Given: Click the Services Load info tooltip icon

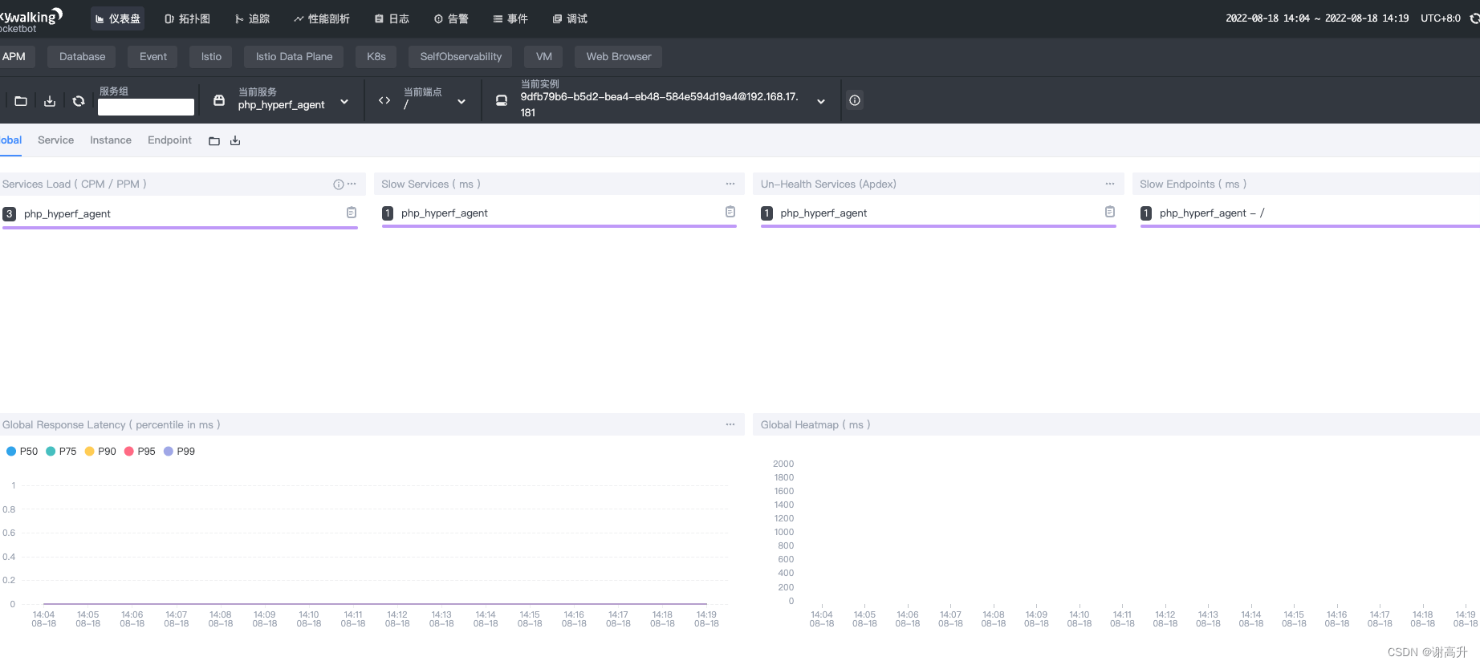Looking at the screenshot, I should click(338, 184).
